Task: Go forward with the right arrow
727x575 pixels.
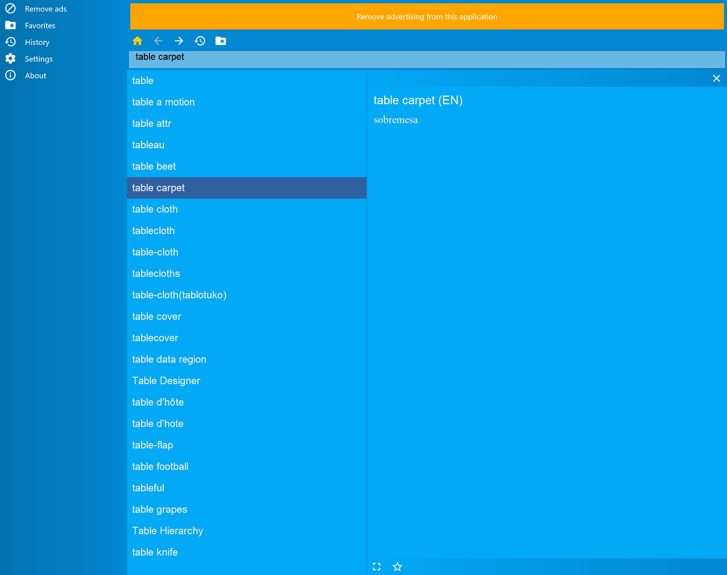Action: [x=179, y=41]
